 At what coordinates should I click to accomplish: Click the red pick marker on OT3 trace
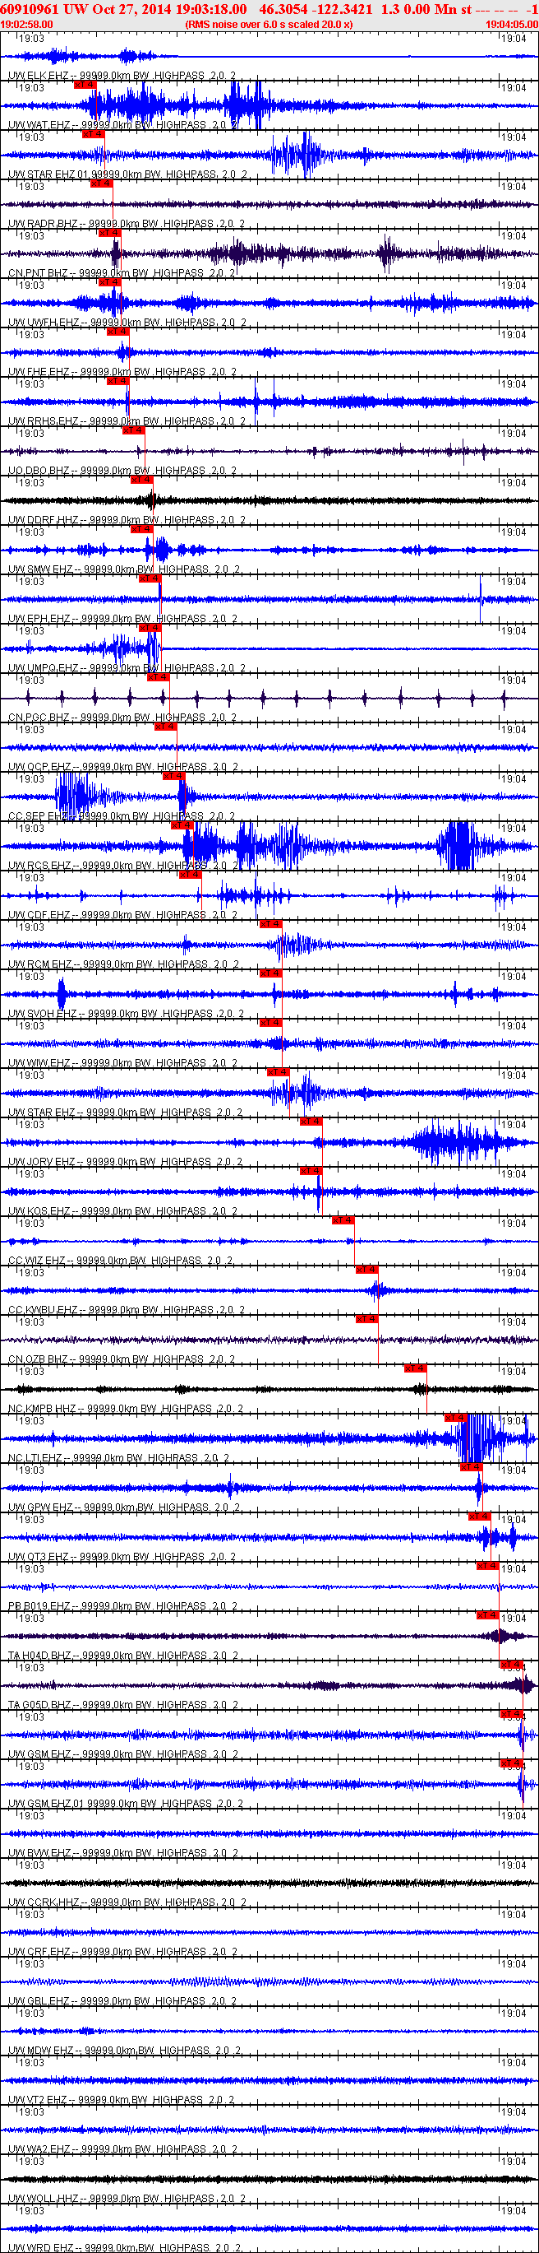pos(480,1517)
